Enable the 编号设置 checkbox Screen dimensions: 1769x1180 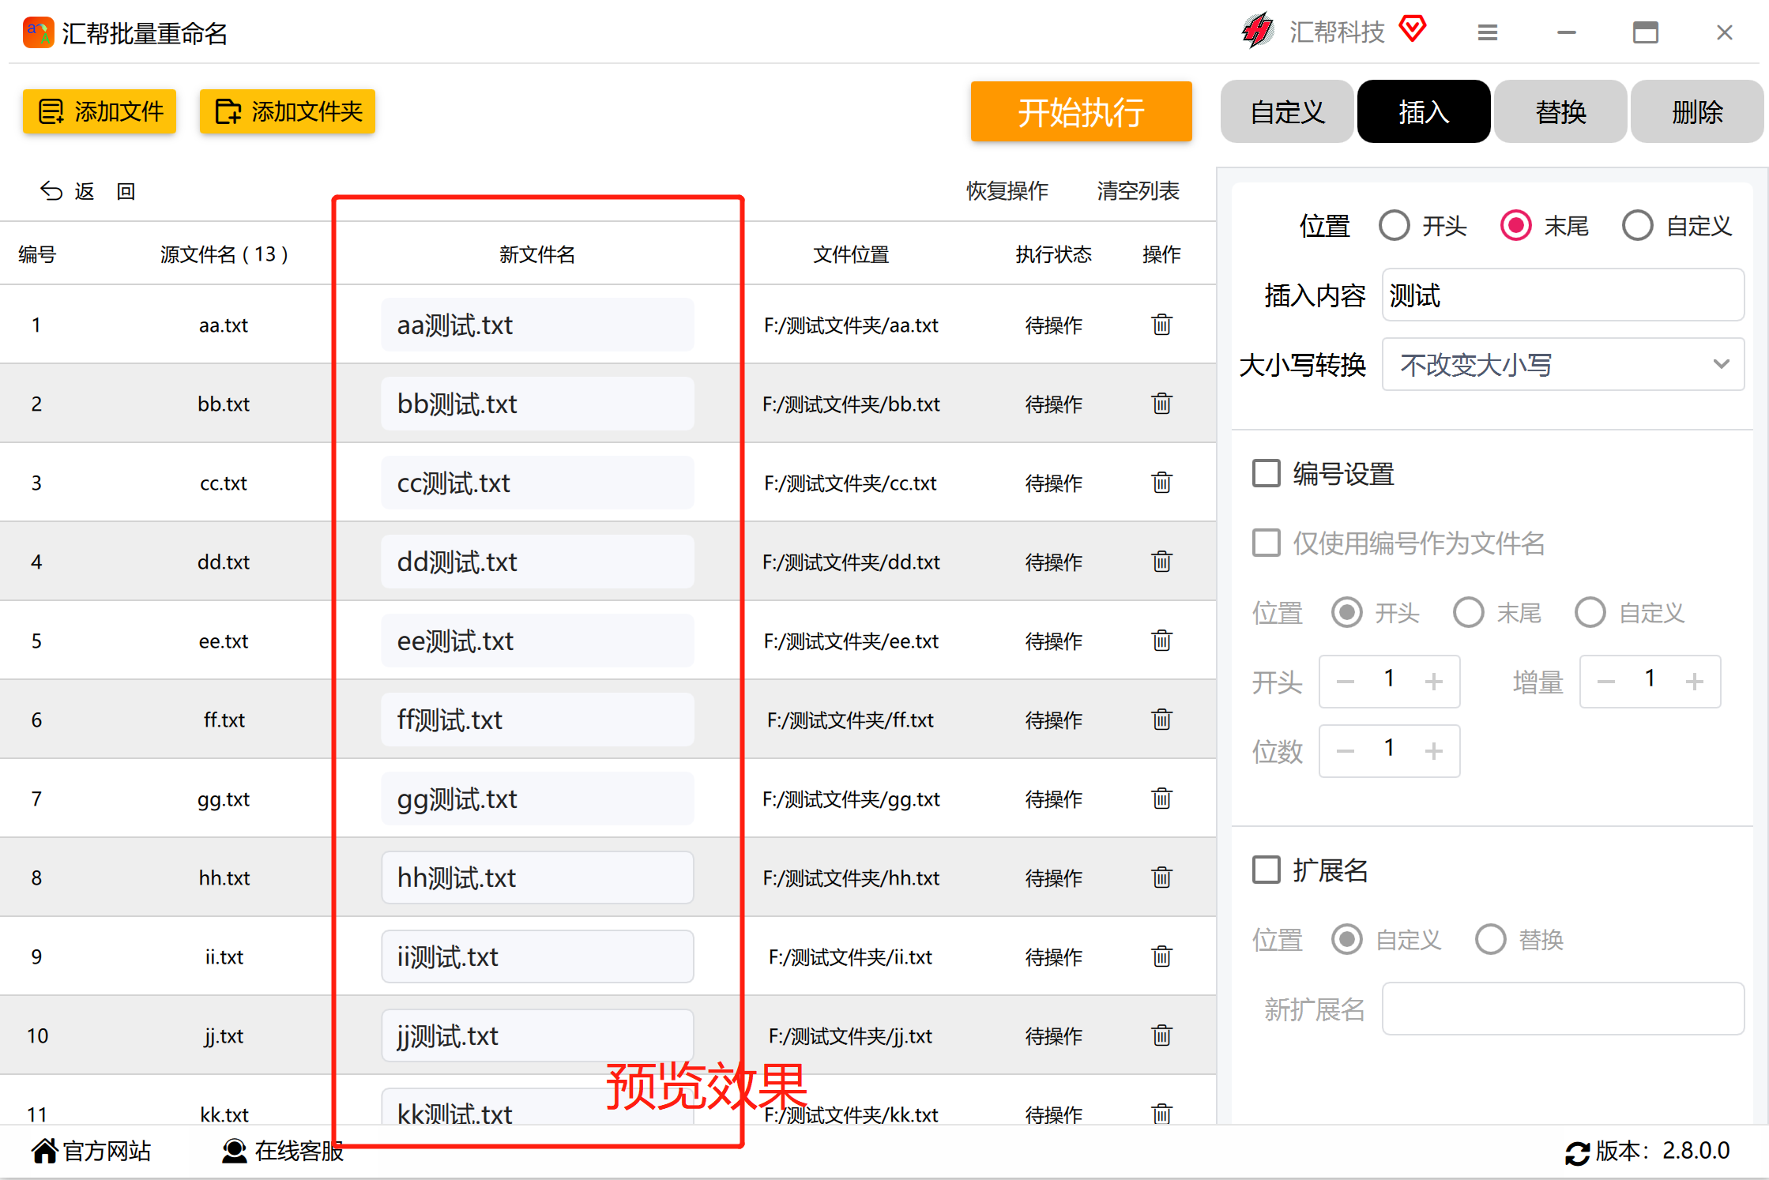tap(1267, 474)
